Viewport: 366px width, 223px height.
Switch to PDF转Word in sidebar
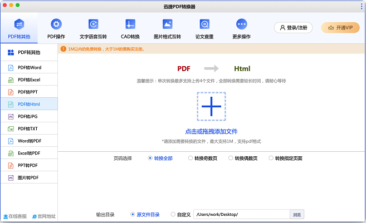click(29, 68)
